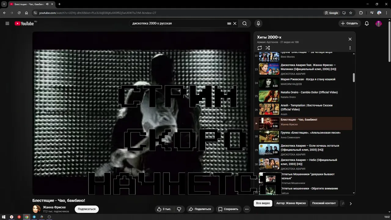This screenshot has height=220, width=391.
Task: Select the Похожий контент chip
Action: click(x=324, y=203)
